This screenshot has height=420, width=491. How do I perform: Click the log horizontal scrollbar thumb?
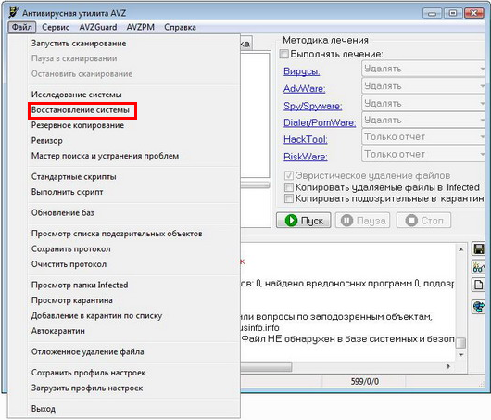click(x=266, y=366)
